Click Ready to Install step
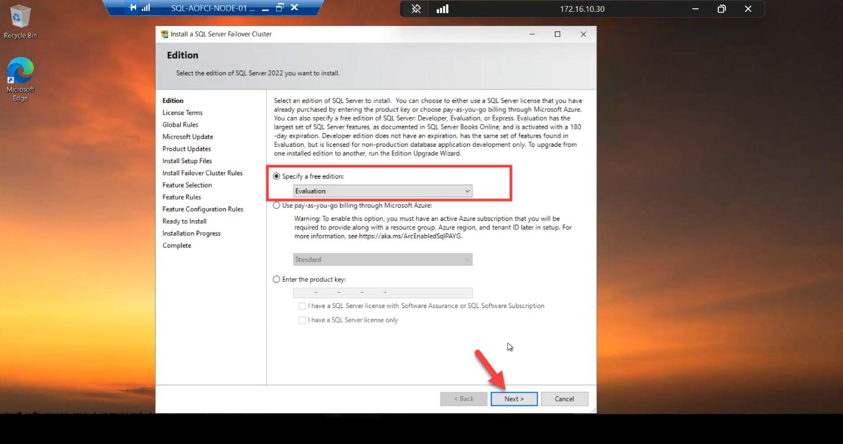The image size is (843, 444). [x=185, y=221]
